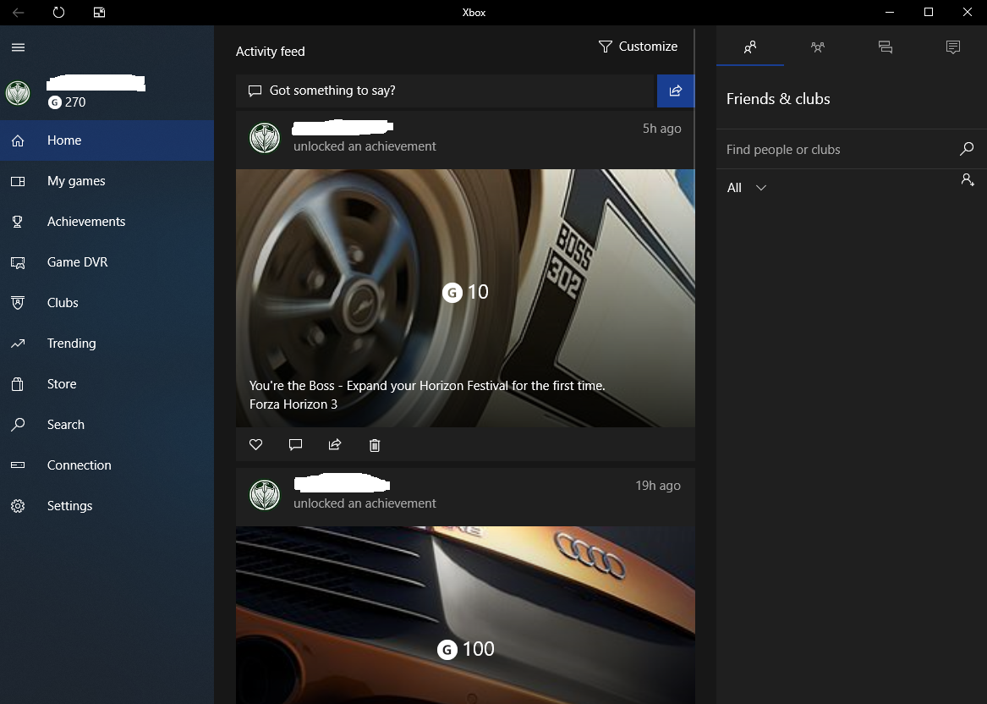Switch to the Friends tab

click(x=749, y=47)
